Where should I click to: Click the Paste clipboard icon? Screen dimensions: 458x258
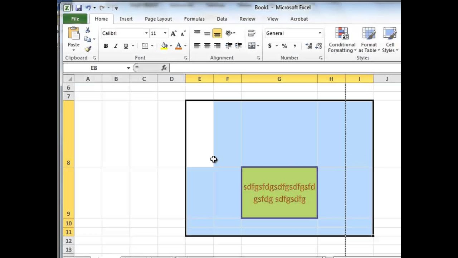[x=74, y=33]
